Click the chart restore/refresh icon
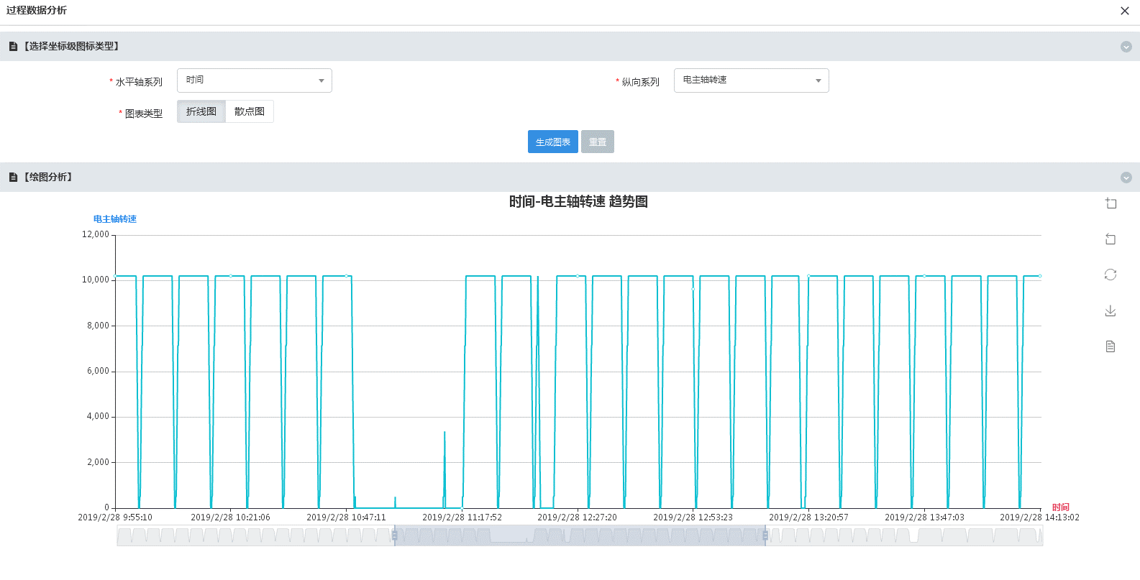Image resolution: width=1140 pixels, height=580 pixels. (1111, 275)
